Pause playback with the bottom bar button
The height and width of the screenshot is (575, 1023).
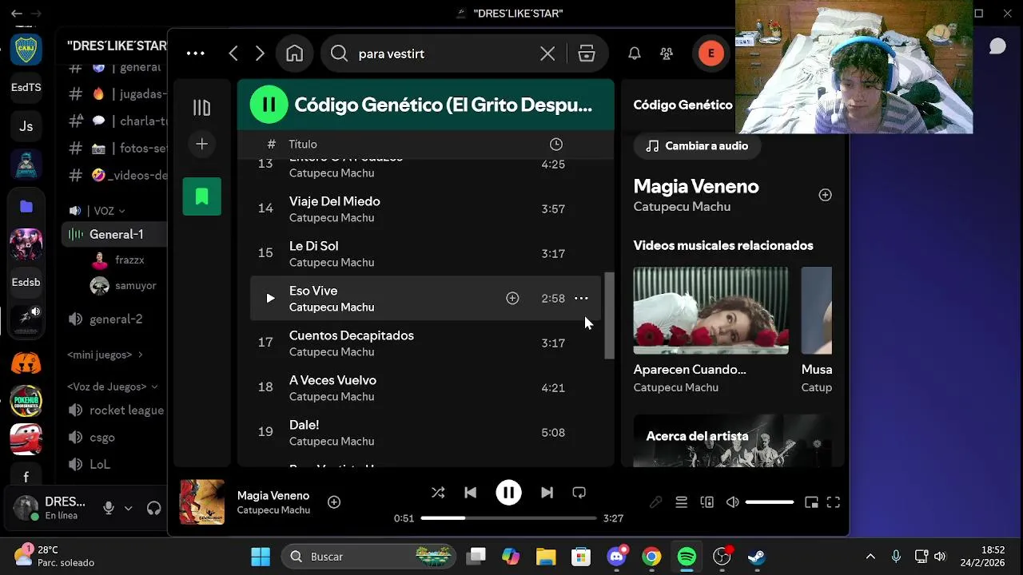[x=508, y=493]
